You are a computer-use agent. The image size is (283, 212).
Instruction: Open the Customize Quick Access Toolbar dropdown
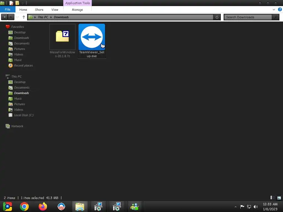(x=22, y=3)
